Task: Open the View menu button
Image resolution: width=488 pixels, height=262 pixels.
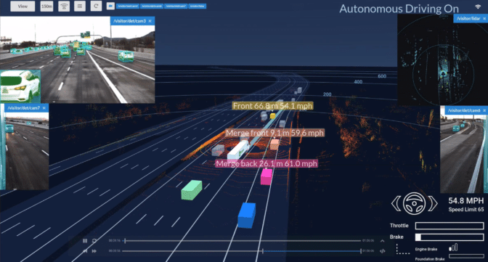Action: tap(23, 7)
